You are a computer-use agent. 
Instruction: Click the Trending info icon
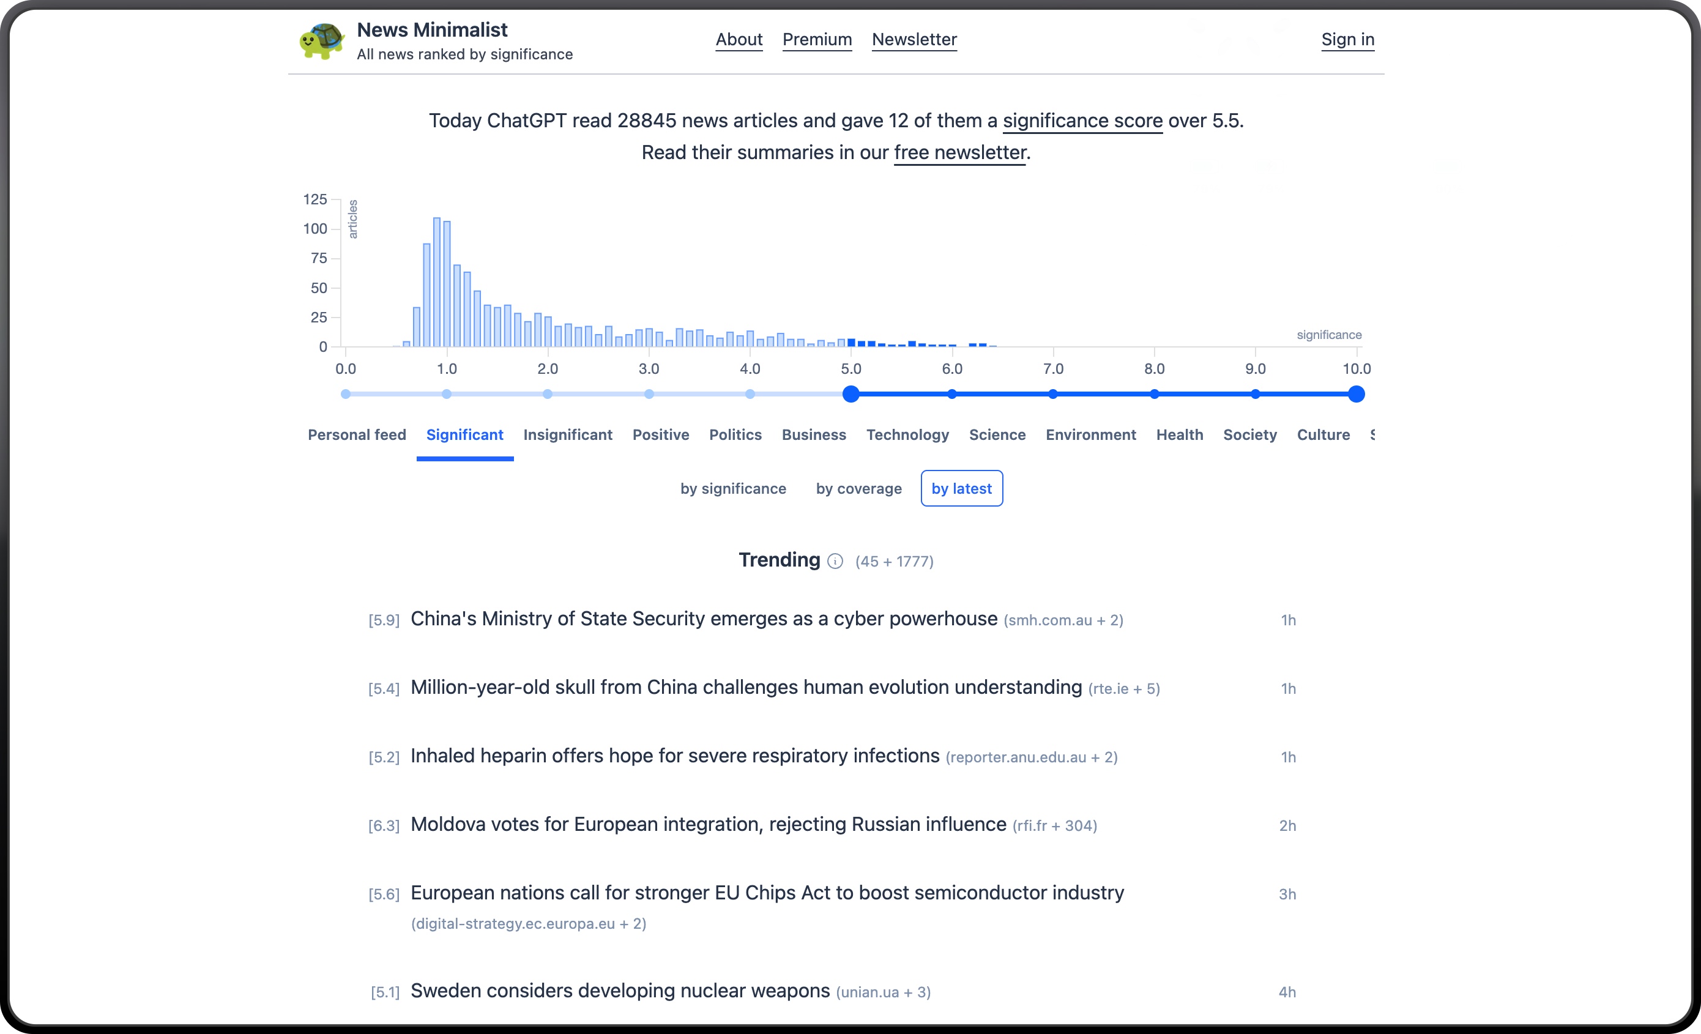(835, 561)
